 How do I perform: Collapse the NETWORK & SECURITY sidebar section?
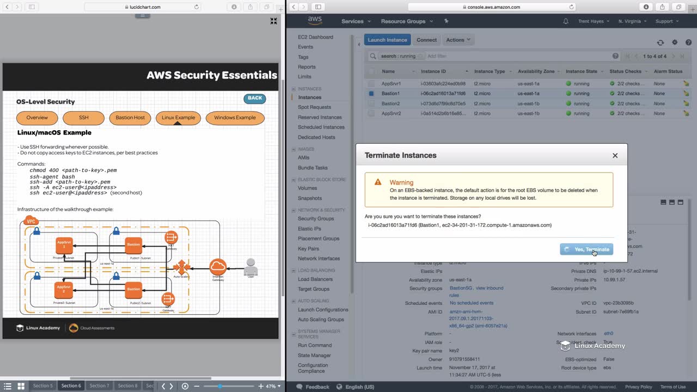click(294, 210)
